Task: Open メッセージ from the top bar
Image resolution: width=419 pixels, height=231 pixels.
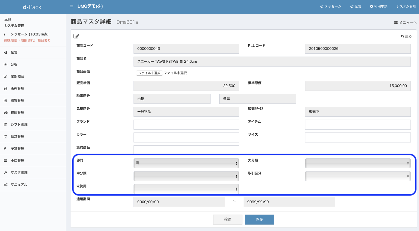Action: point(331,6)
